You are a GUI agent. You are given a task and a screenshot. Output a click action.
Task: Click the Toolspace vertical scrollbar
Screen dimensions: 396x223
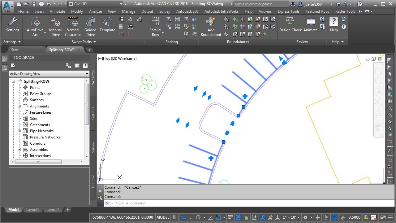point(87,104)
